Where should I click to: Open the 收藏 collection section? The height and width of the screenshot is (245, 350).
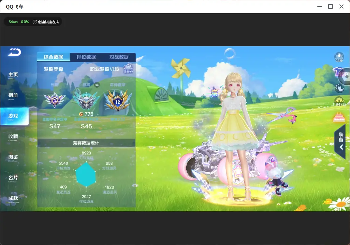coord(13,137)
